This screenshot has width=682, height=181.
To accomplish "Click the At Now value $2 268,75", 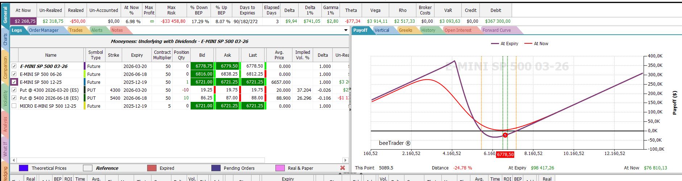I will click(x=24, y=21).
